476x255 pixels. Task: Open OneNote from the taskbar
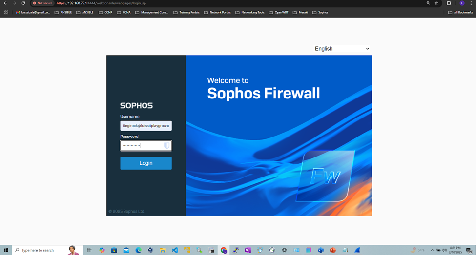[x=248, y=250]
